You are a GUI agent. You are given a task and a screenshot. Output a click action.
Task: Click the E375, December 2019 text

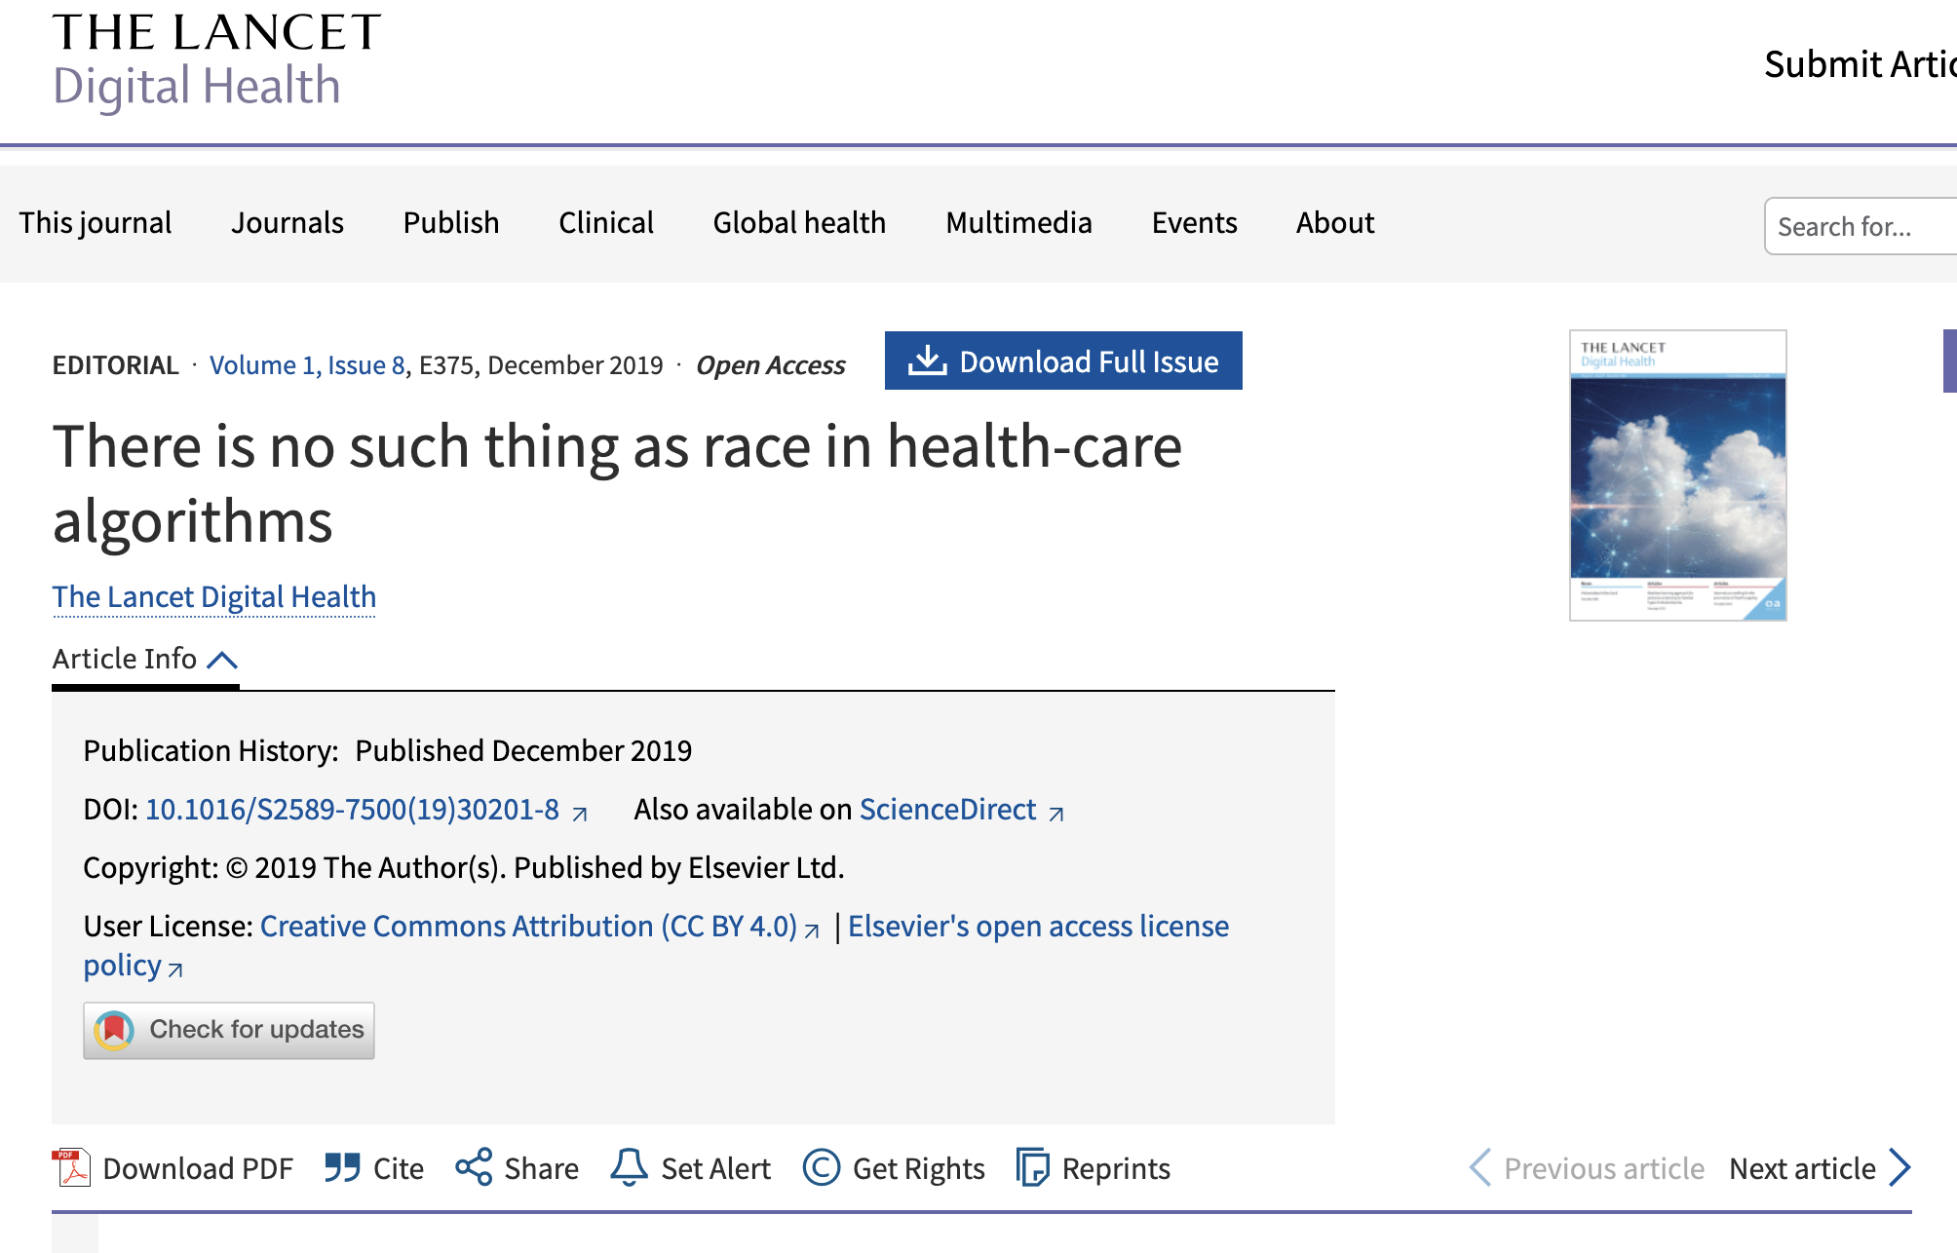541,365
